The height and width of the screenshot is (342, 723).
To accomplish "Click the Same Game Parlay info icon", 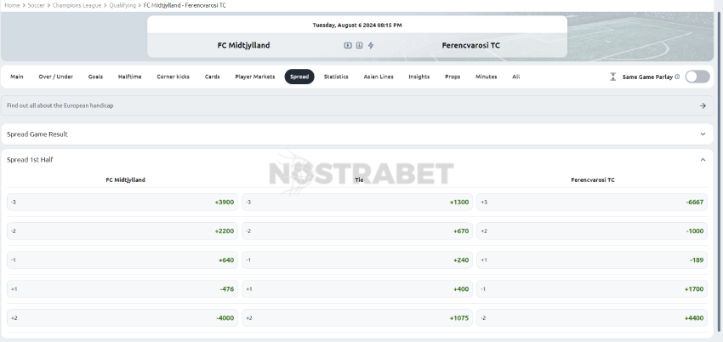I will (677, 77).
